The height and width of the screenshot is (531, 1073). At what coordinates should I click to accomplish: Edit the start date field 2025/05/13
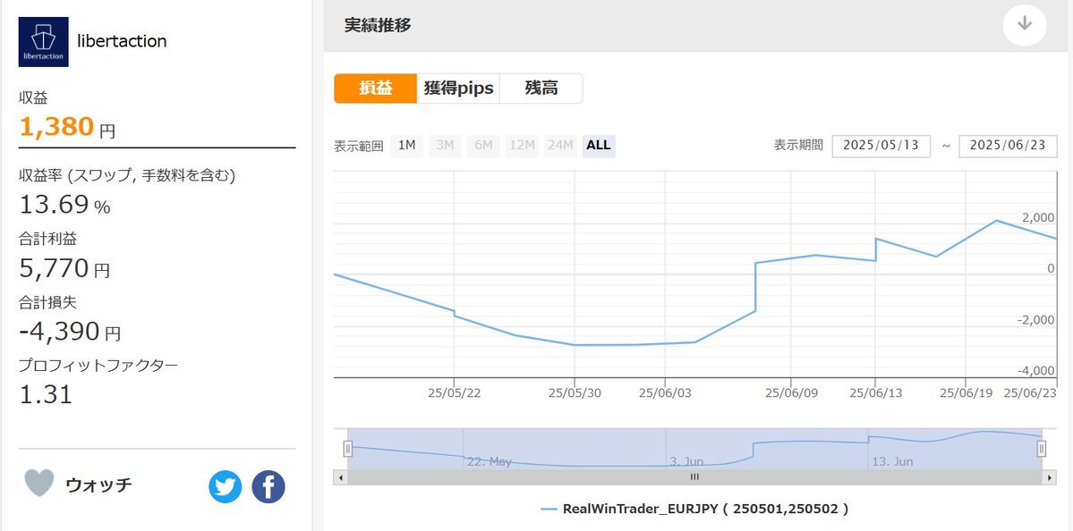(x=881, y=146)
